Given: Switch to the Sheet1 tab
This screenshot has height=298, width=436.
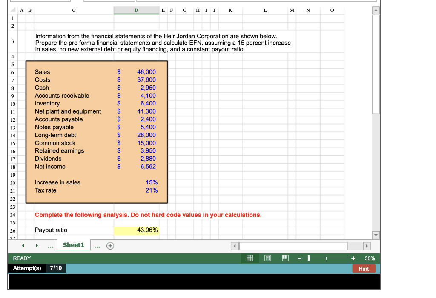Looking at the screenshot, I should (73, 245).
